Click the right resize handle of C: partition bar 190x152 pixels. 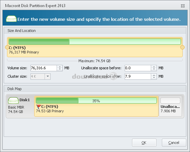point(182,47)
